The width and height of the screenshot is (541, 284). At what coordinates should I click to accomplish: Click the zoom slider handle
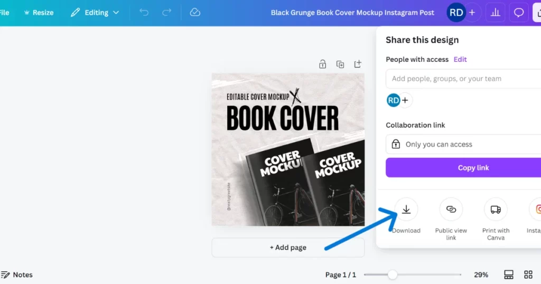pos(393,274)
